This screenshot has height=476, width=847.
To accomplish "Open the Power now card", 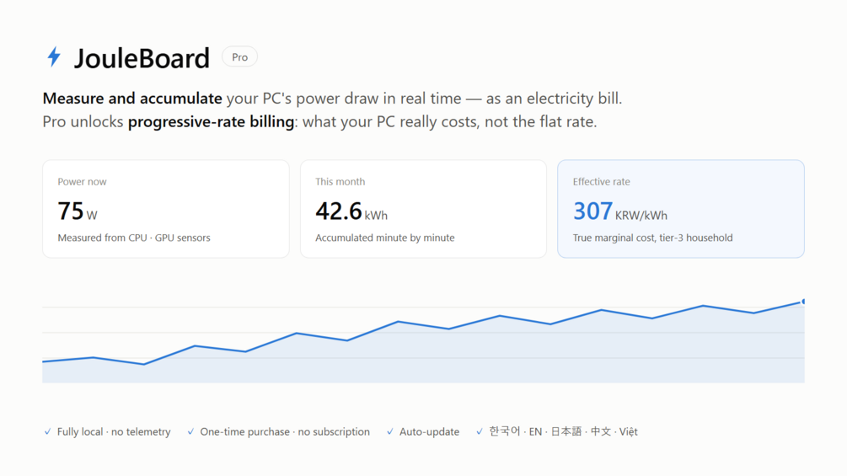I will point(166,209).
